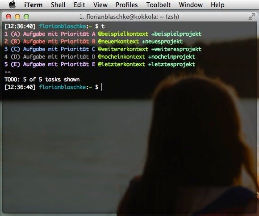Screen dimensions: 259x216
Task: Click the +weiteresprojekt project tag
Action: [x=176, y=49]
